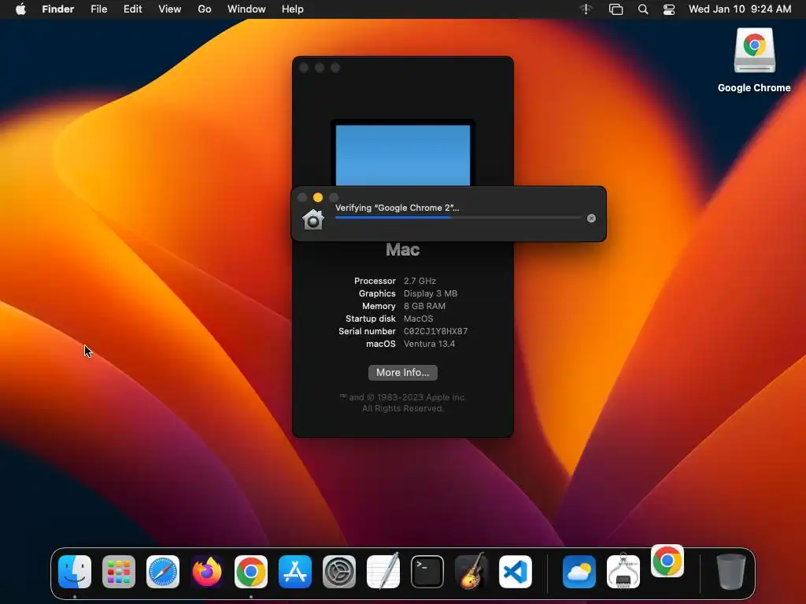Open the File menu
This screenshot has height=604, width=806.
(x=98, y=9)
